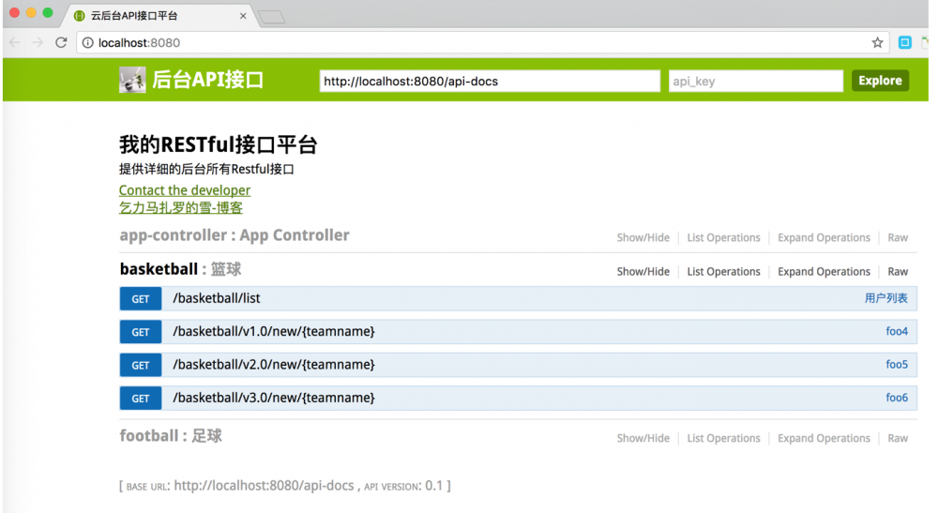This screenshot has height=513, width=938.
Task: Toggle Show/Hide for basketball
Action: point(643,271)
